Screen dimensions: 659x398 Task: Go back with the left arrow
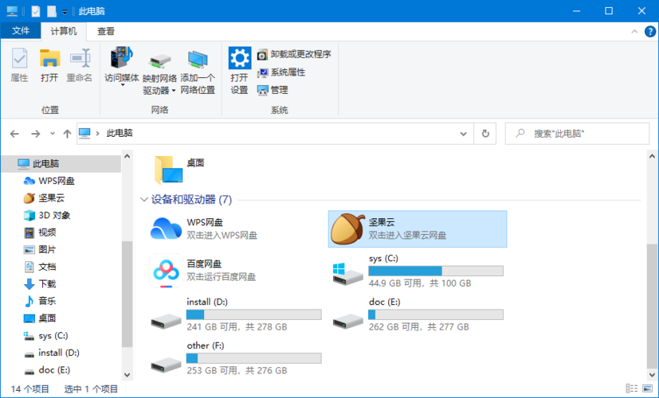[x=14, y=134]
